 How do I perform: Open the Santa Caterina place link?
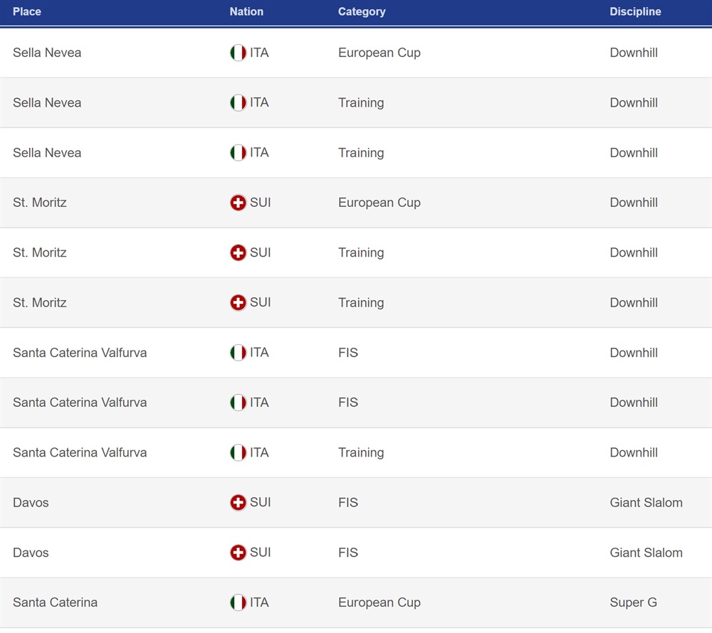pyautogui.click(x=55, y=602)
